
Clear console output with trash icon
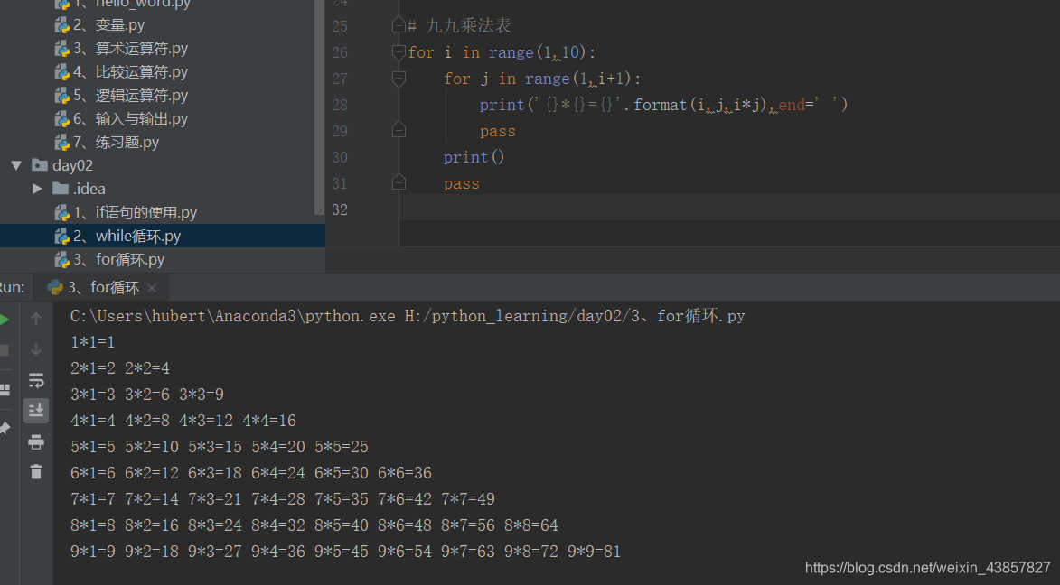click(36, 471)
